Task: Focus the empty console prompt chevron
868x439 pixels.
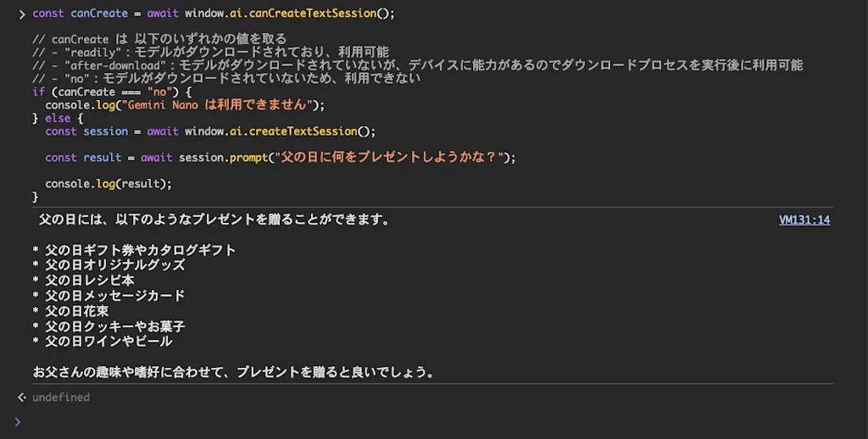Action: 18,422
